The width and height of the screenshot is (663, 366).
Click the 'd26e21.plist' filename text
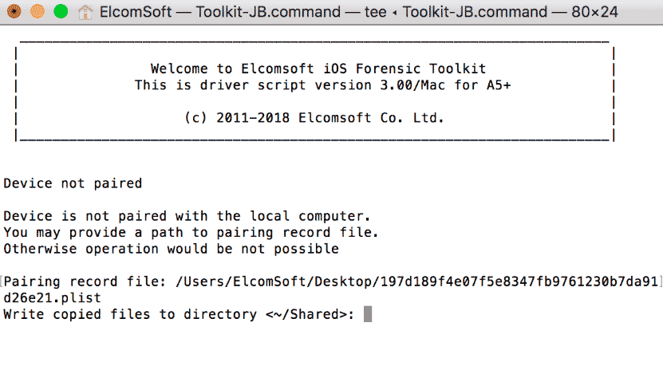pos(53,297)
